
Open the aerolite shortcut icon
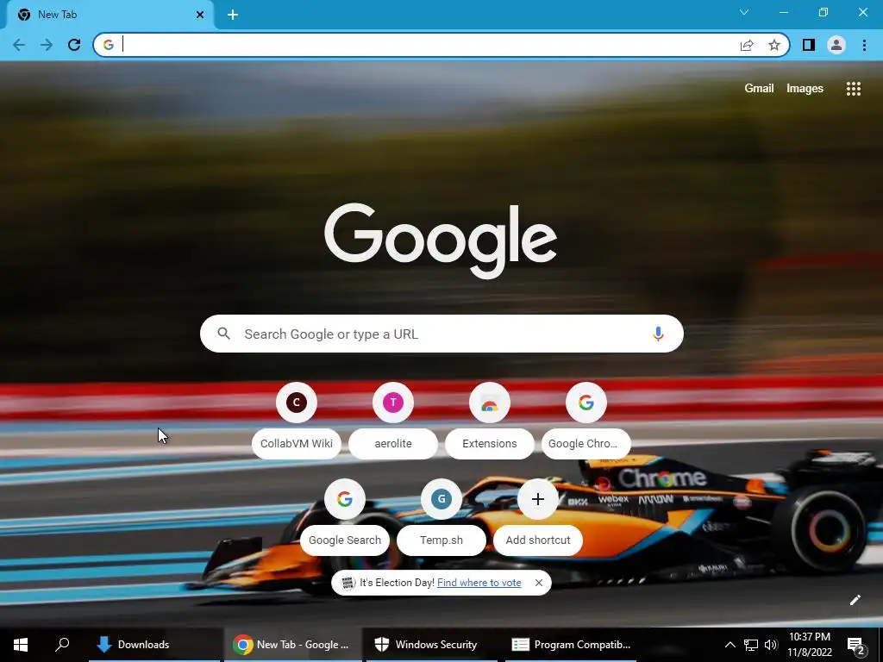tap(393, 403)
